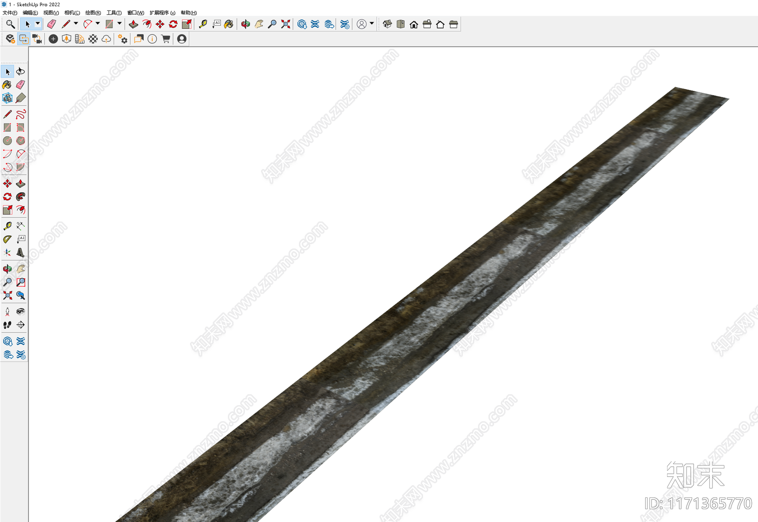758x522 pixels.
Task: Select the Position Camera tool
Action: click(8, 311)
